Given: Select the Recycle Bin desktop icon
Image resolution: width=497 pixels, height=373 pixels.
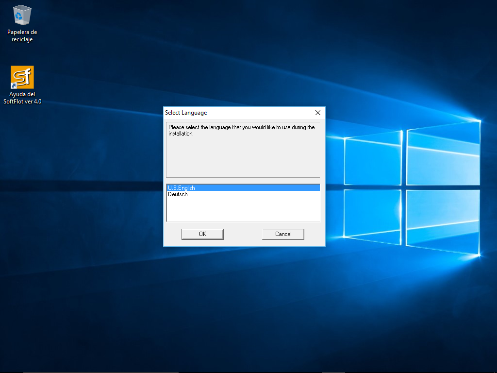Looking at the screenshot, I should click(x=22, y=16).
